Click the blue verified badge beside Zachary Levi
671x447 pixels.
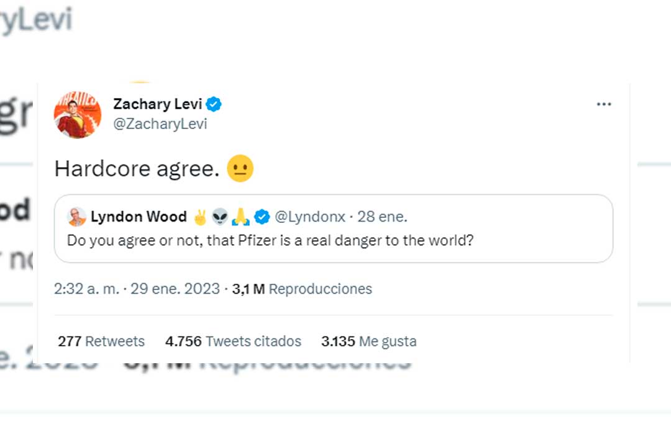pyautogui.click(x=214, y=104)
